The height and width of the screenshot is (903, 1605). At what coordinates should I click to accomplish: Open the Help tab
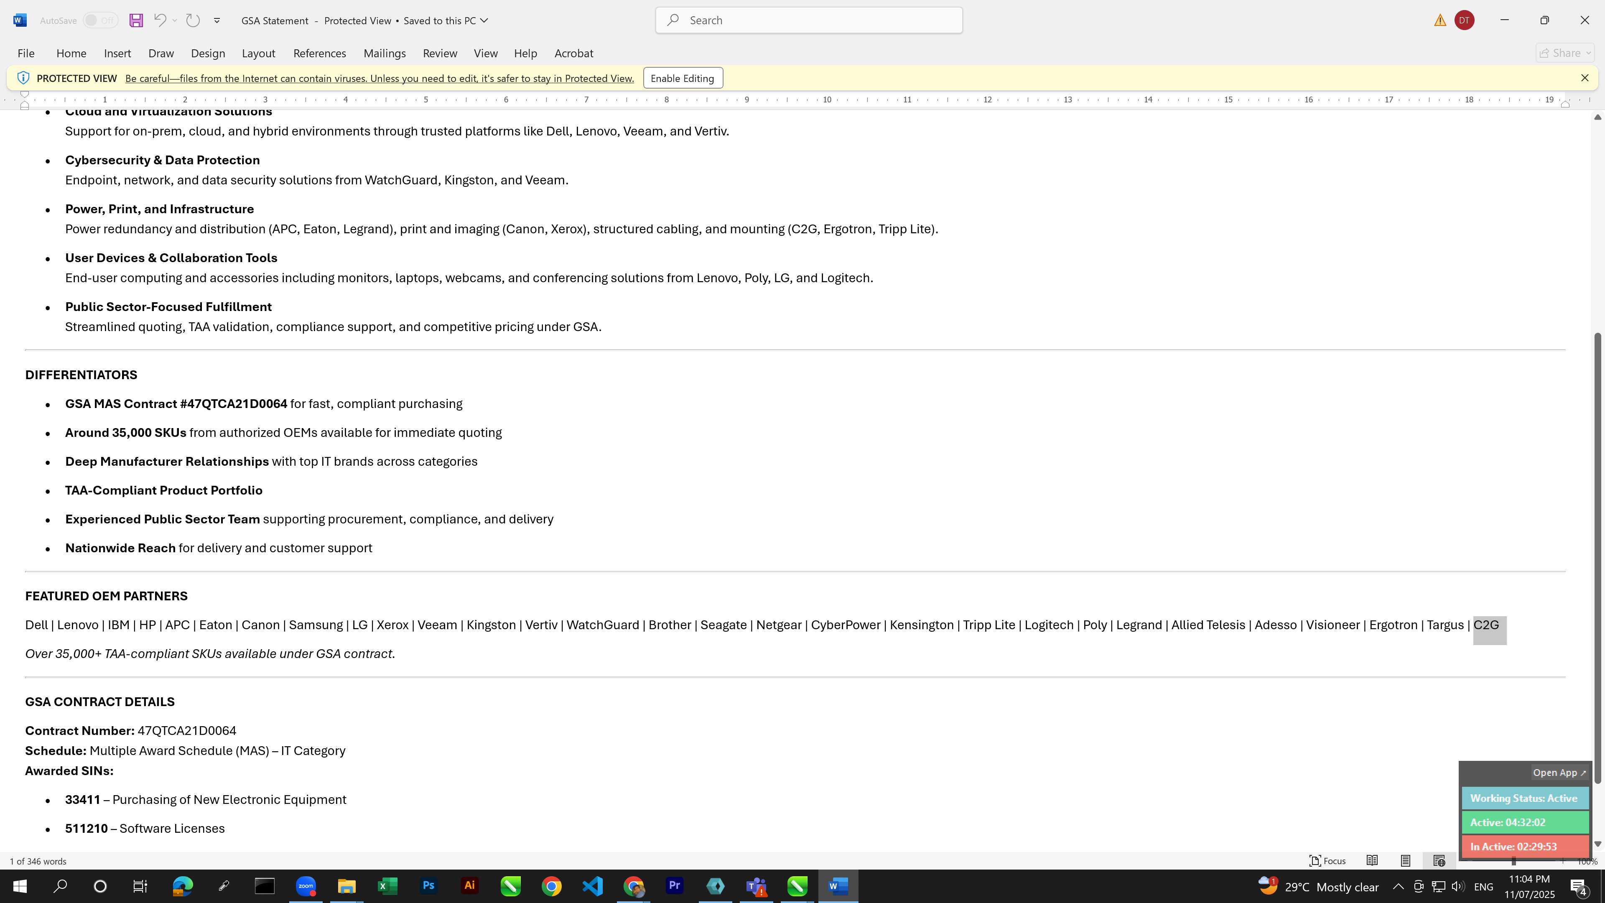pos(525,53)
